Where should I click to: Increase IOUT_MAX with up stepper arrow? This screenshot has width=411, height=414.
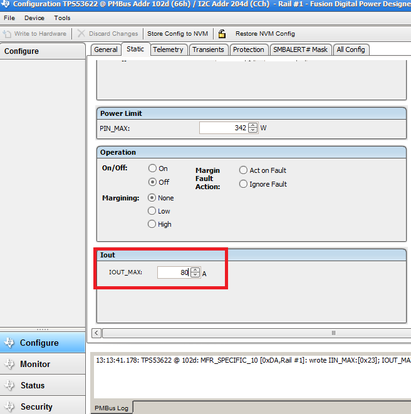pyautogui.click(x=195, y=270)
